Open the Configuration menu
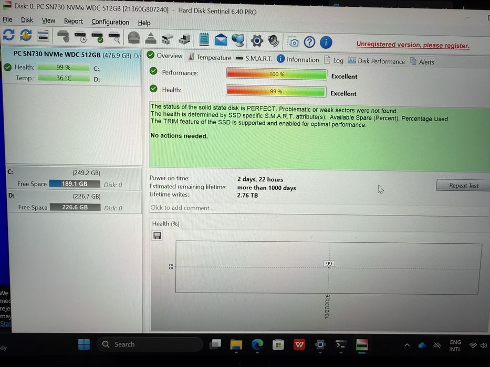Image resolution: width=490 pixels, height=367 pixels. pos(110,22)
